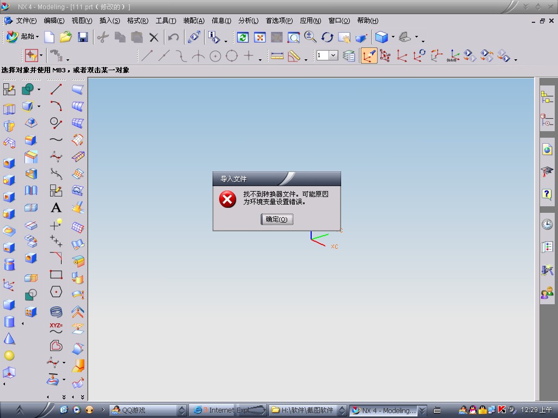This screenshot has height=418, width=558.
Task: Click the Open folder icon
Action: (x=65, y=36)
